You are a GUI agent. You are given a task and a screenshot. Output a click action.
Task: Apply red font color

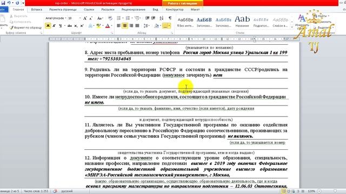coord(108,26)
